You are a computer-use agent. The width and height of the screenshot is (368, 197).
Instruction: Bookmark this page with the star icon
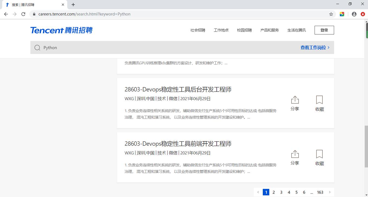click(x=331, y=14)
